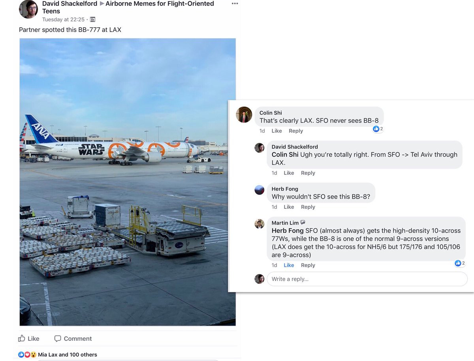Image resolution: width=474 pixels, height=361 pixels.
Task: Reply to Herb Fong's comment
Action: tap(308, 207)
